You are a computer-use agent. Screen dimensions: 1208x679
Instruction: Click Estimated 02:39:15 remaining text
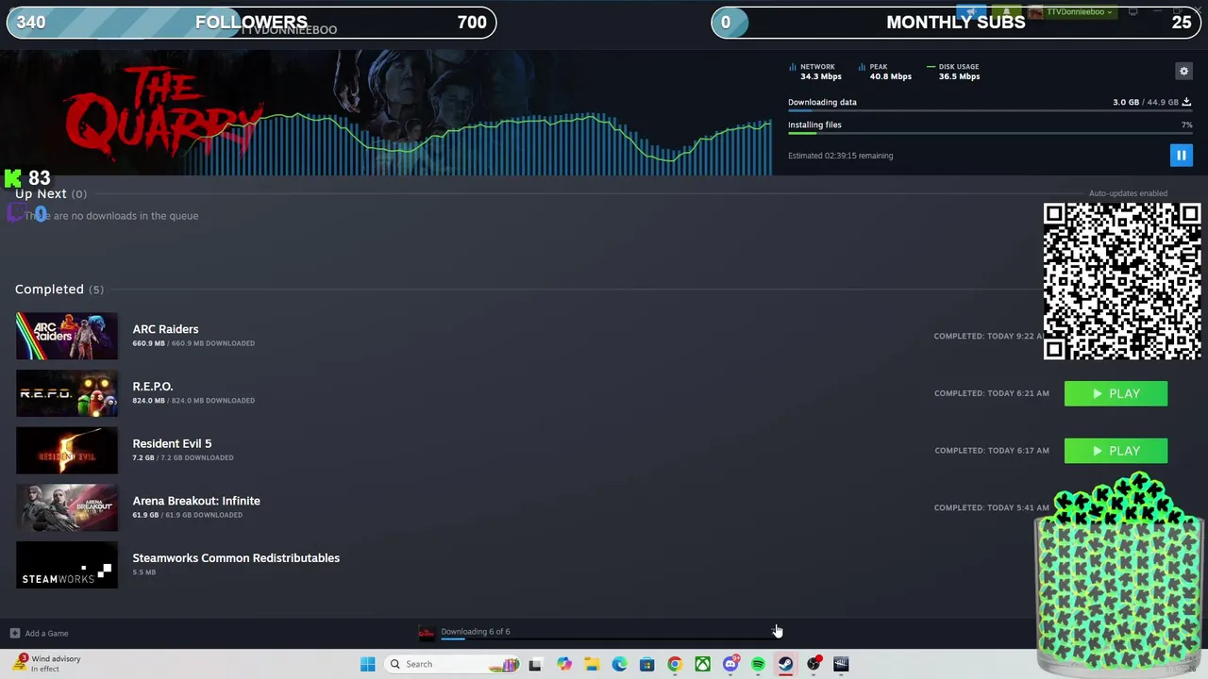point(840,156)
